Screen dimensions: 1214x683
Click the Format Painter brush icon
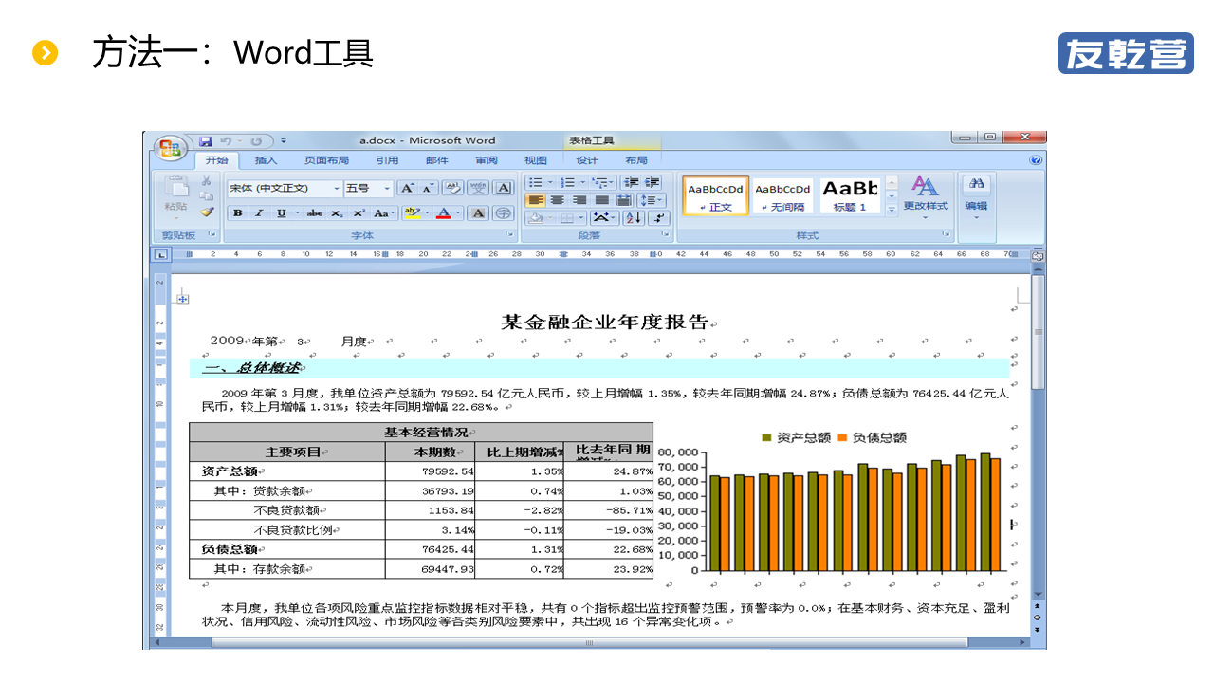(206, 212)
